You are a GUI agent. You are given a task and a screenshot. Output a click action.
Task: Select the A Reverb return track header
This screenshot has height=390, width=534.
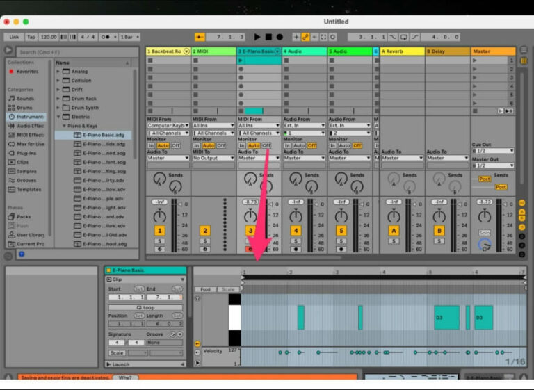tap(402, 51)
